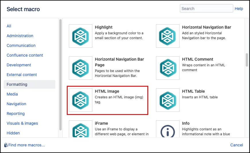Select the Reporting category

(15, 114)
